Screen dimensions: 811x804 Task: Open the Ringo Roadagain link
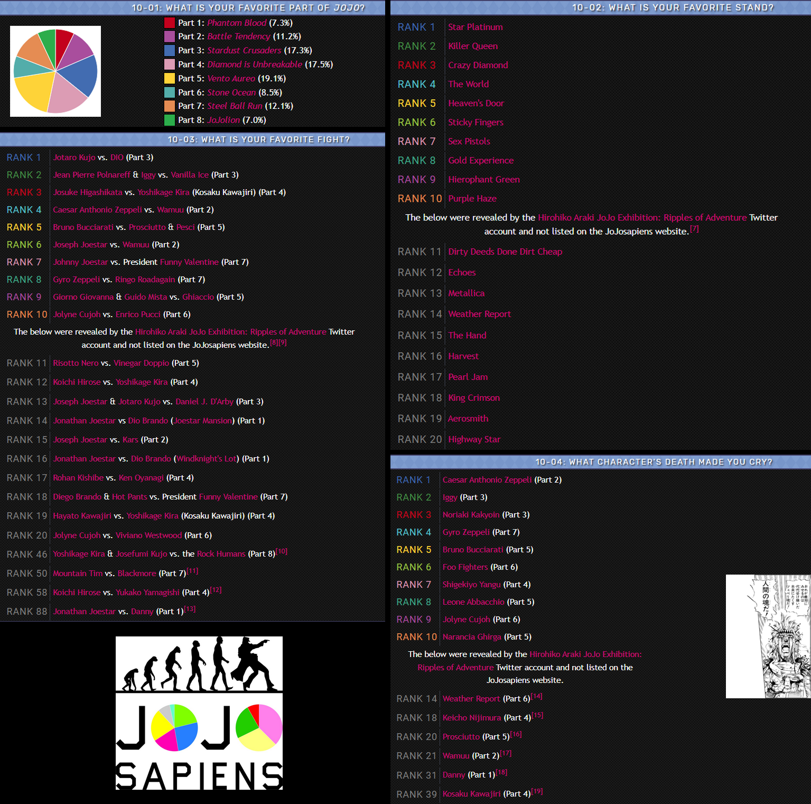pyautogui.click(x=145, y=280)
